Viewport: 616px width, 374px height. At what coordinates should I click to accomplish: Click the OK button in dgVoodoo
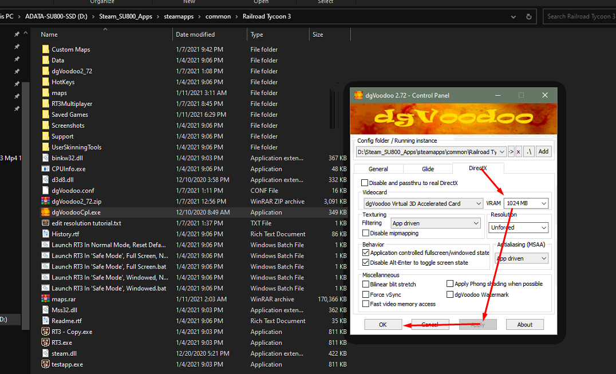click(x=383, y=325)
